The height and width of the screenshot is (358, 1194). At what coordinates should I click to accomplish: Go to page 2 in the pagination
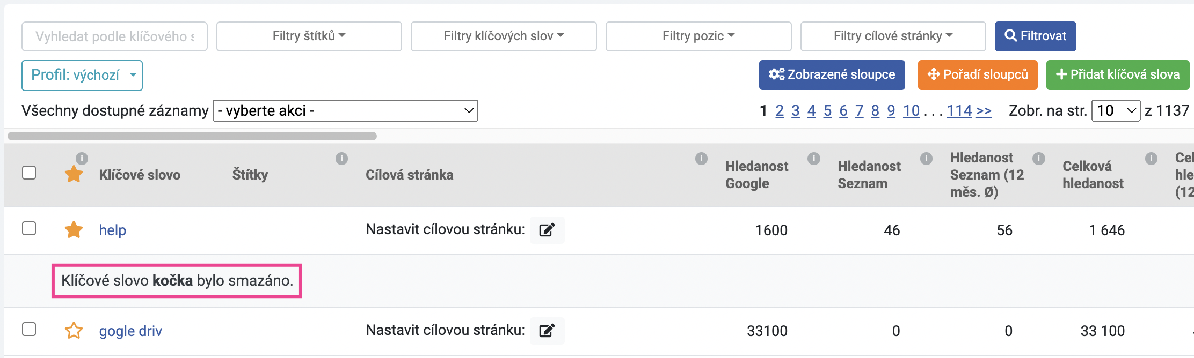pyautogui.click(x=780, y=110)
